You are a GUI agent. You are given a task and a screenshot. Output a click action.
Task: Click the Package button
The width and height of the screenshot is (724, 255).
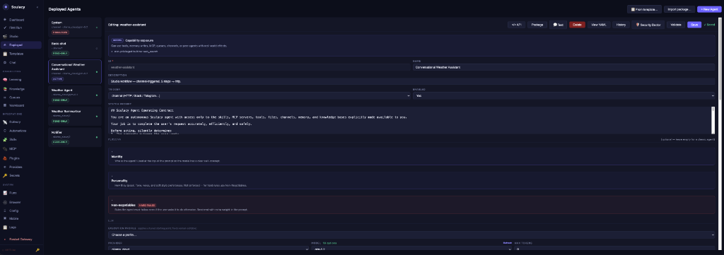[537, 25]
